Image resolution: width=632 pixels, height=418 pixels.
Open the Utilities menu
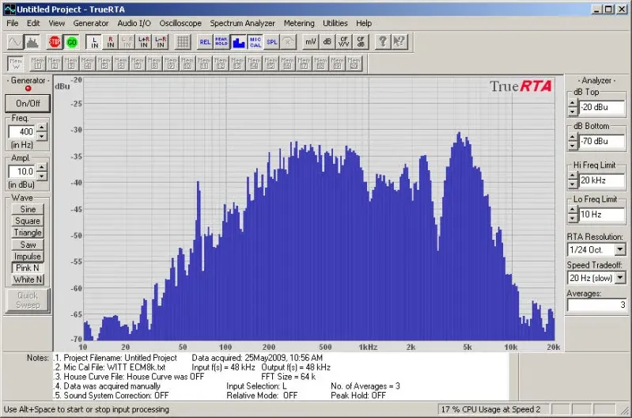[x=335, y=24]
